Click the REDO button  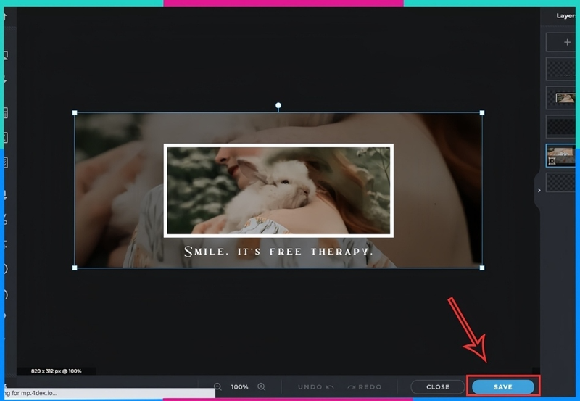(x=365, y=387)
